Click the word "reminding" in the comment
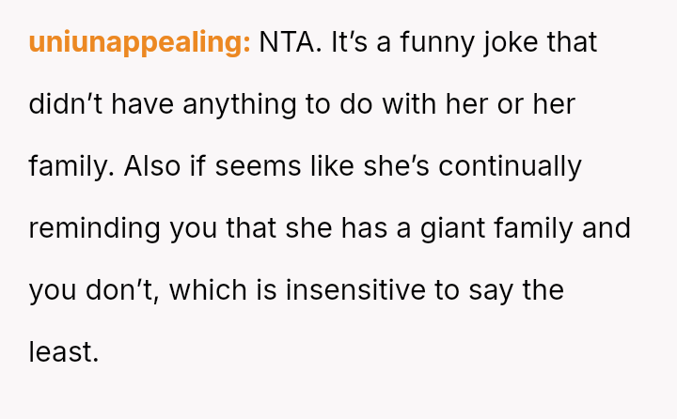Screen dimensions: 677x419 pyautogui.click(x=94, y=229)
